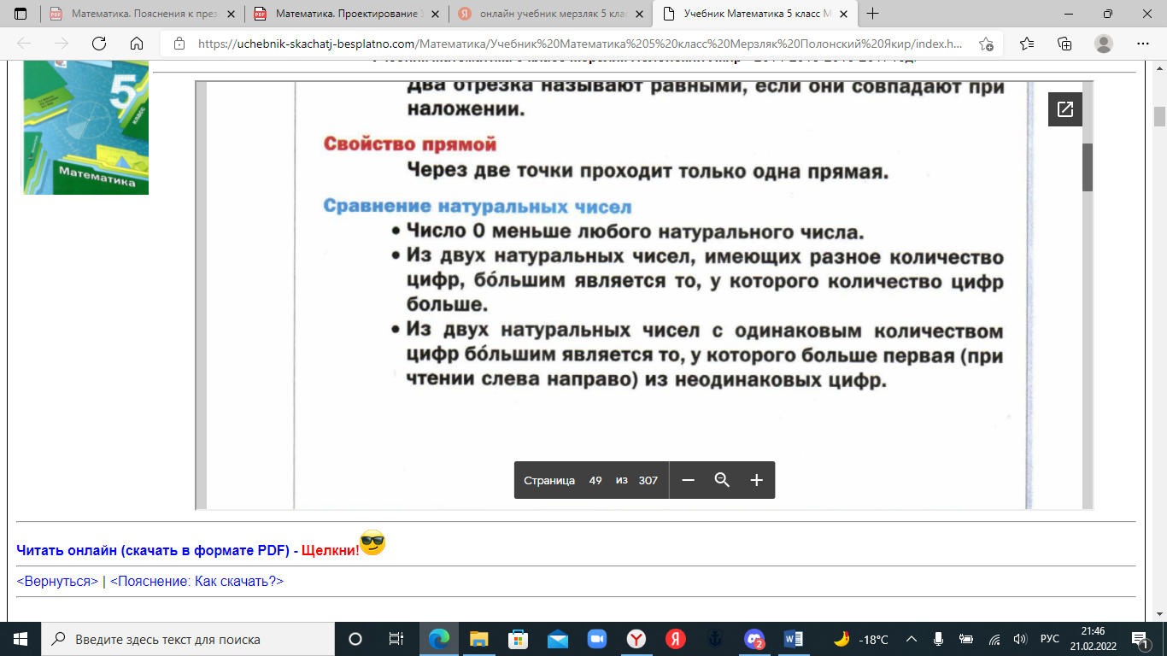Go forward in the browser

click(x=62, y=44)
